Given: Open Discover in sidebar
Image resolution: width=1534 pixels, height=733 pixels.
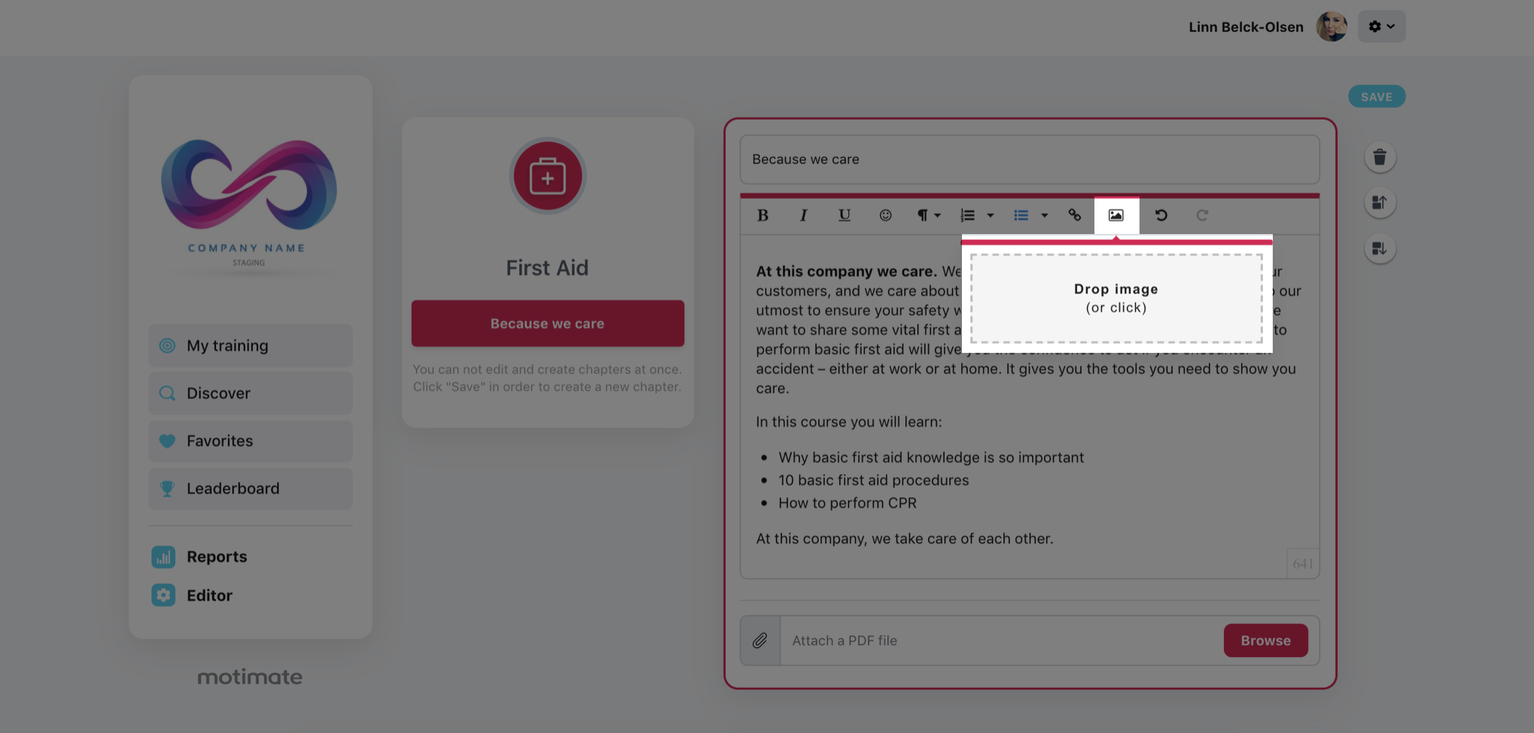Looking at the screenshot, I should (x=251, y=393).
